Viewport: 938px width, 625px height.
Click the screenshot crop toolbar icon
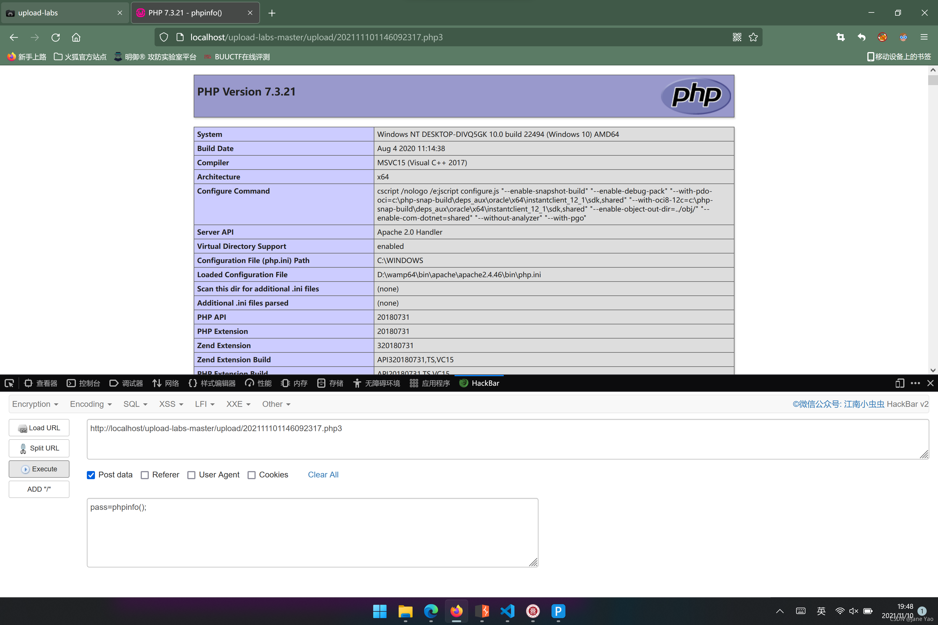coord(840,37)
